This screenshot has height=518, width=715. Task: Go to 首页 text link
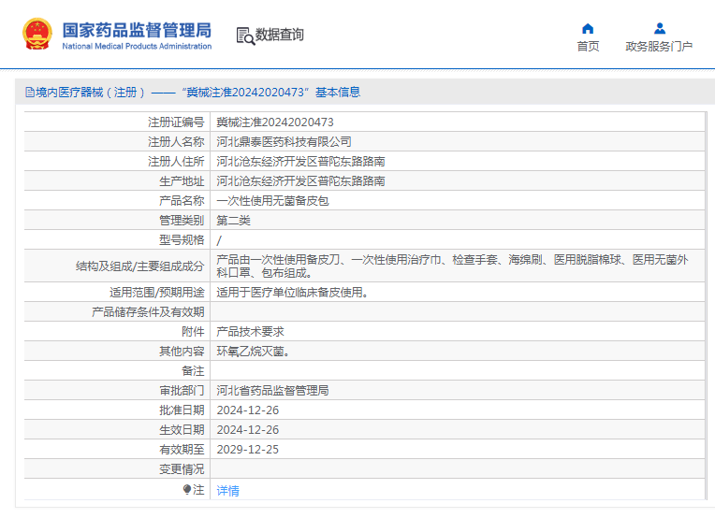pos(588,46)
